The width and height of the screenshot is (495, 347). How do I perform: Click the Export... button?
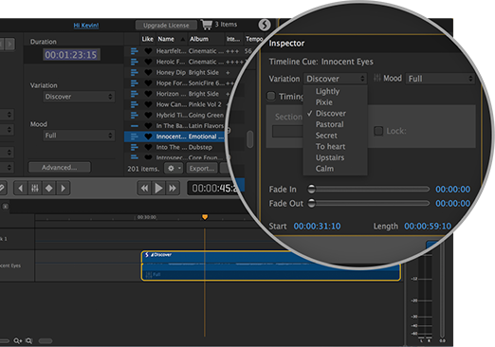point(202,169)
